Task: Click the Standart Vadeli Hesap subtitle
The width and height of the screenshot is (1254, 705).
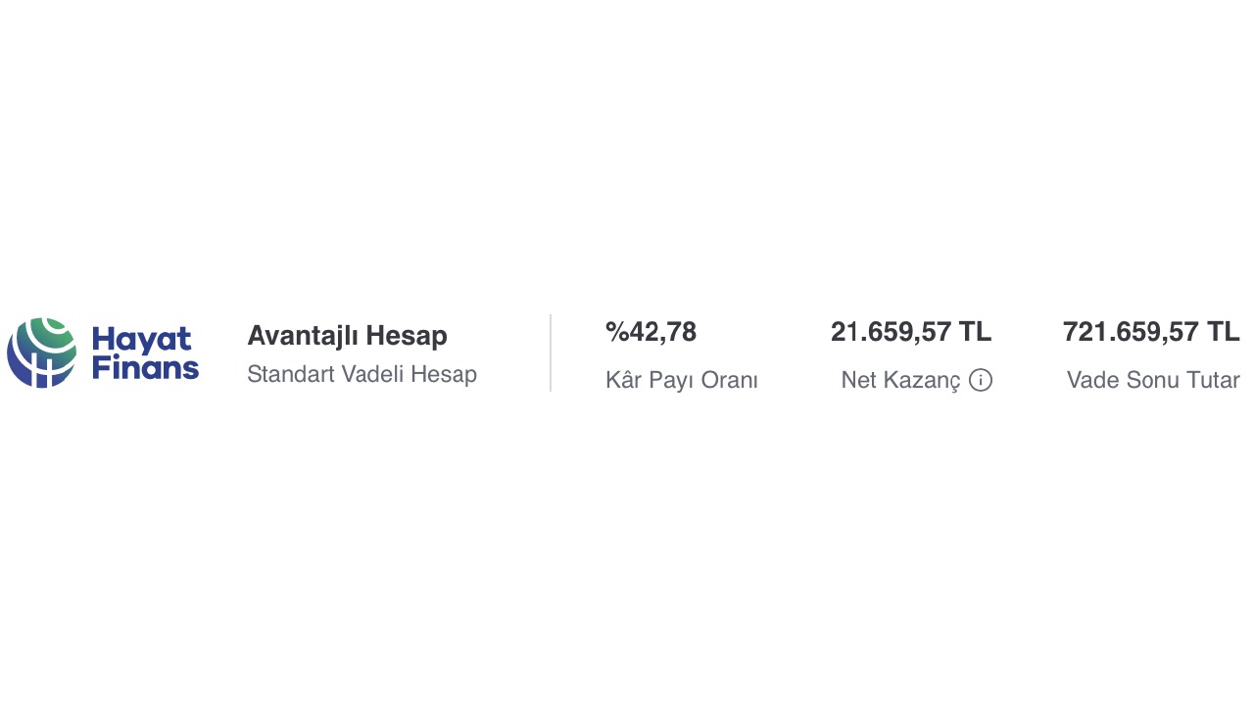Action: coord(362,374)
